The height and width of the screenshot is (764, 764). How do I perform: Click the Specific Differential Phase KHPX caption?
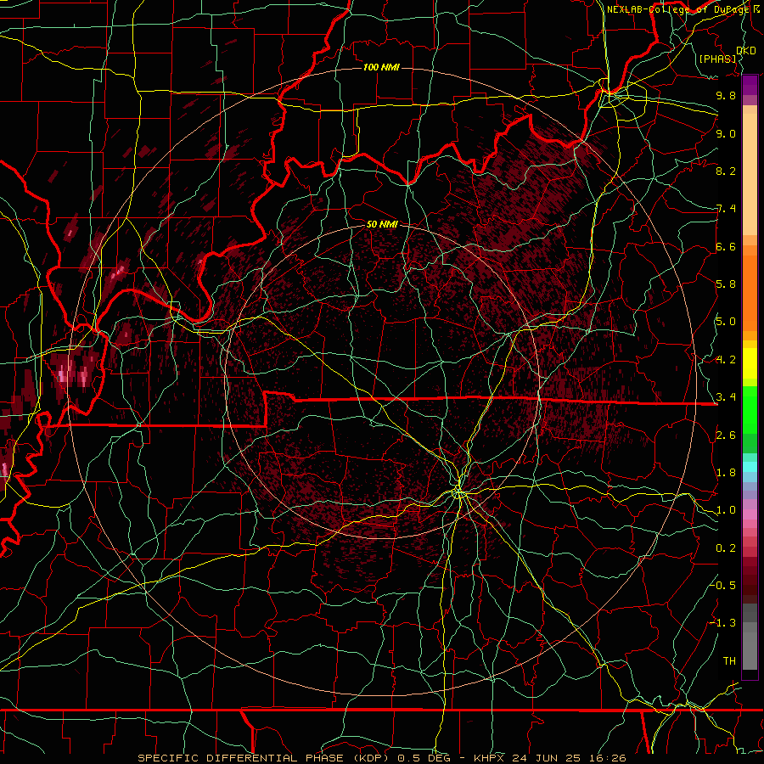click(x=382, y=758)
